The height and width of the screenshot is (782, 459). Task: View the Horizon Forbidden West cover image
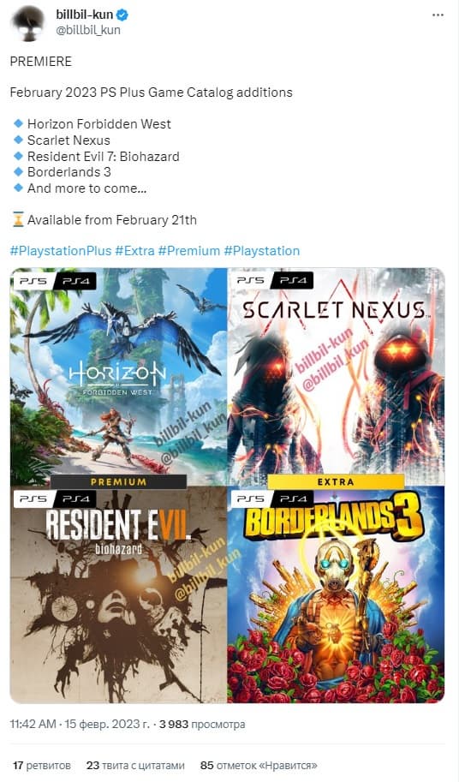pyautogui.click(x=119, y=377)
